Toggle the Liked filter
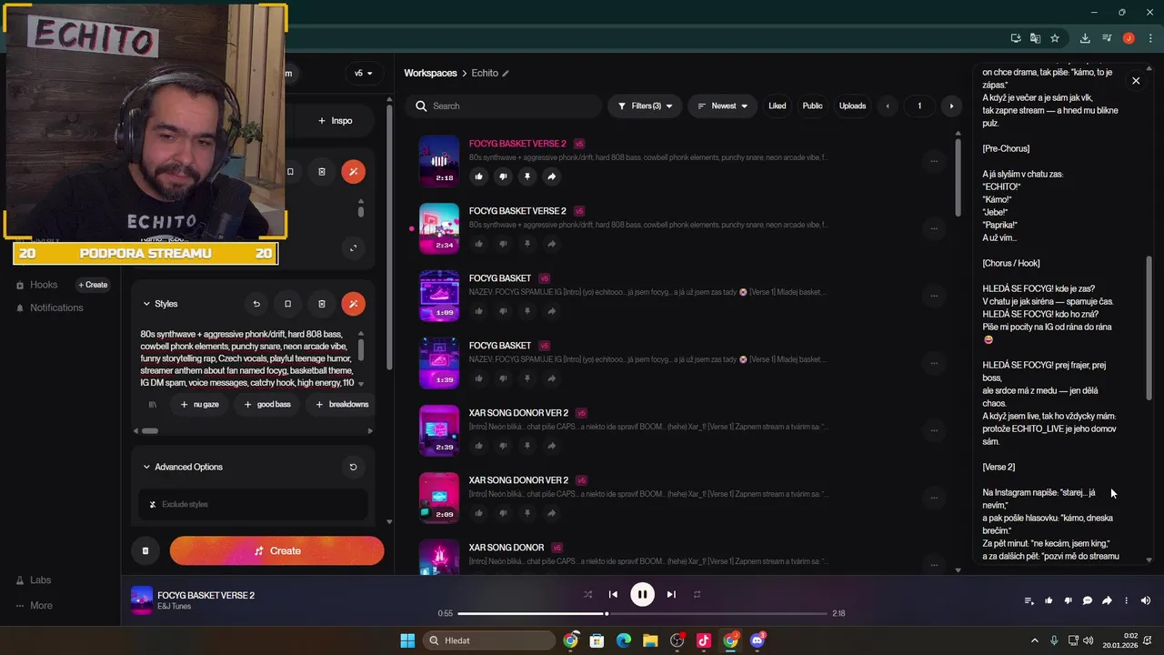The width and height of the screenshot is (1164, 655). click(778, 106)
